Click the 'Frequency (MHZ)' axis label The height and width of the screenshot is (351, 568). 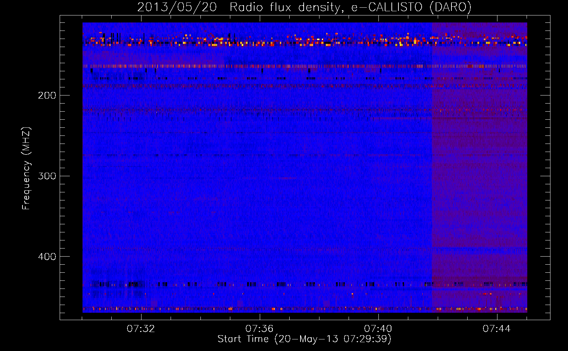point(26,168)
